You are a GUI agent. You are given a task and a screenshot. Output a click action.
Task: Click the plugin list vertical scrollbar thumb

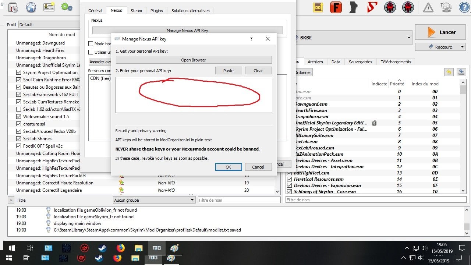[463, 89]
